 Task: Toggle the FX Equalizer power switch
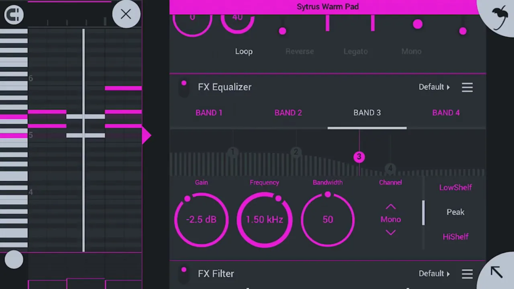(x=184, y=88)
